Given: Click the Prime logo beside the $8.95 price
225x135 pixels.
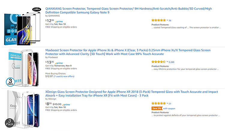Looking at the screenshot, I should pyautogui.click(x=66, y=105).
